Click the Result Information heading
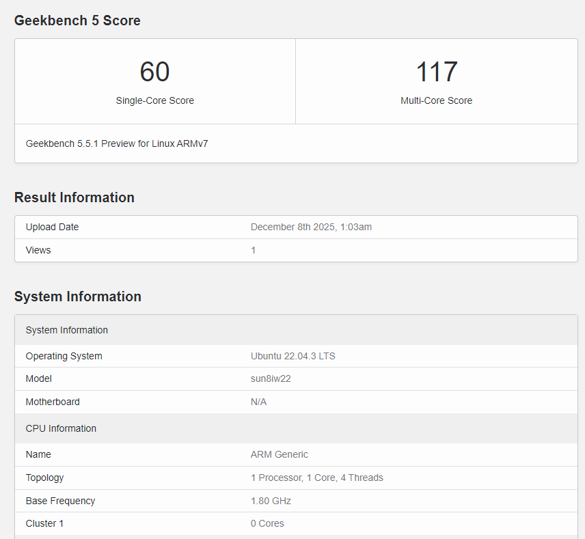This screenshot has width=585, height=539. tap(74, 197)
